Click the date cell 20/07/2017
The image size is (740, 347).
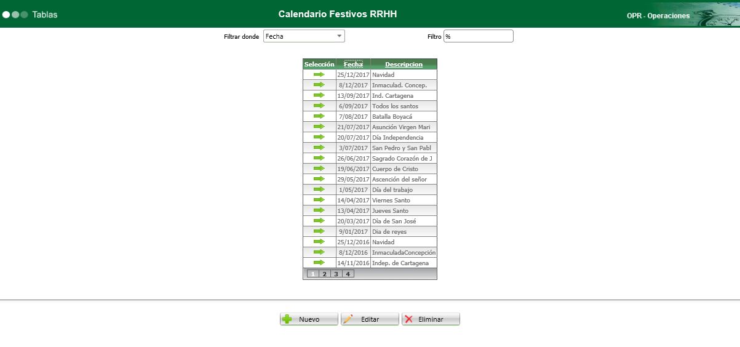tap(353, 137)
